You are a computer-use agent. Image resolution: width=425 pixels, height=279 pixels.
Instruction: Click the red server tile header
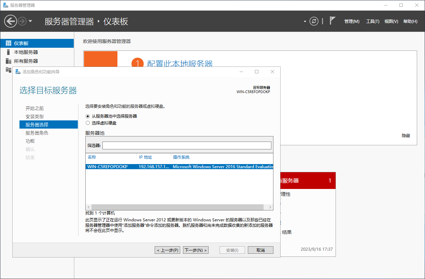[308, 180]
